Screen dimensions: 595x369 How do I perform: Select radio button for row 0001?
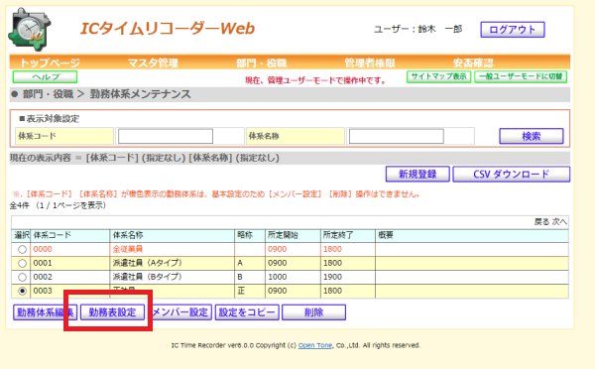22,263
